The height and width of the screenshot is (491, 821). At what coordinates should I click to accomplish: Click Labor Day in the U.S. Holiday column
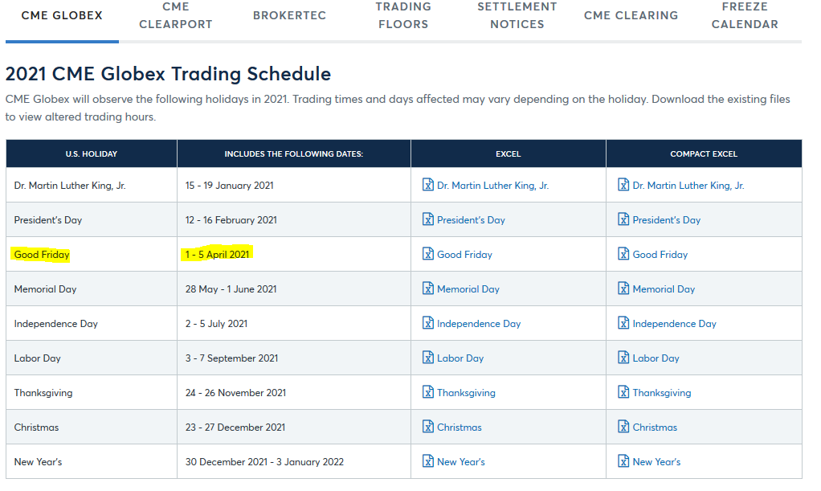click(37, 358)
